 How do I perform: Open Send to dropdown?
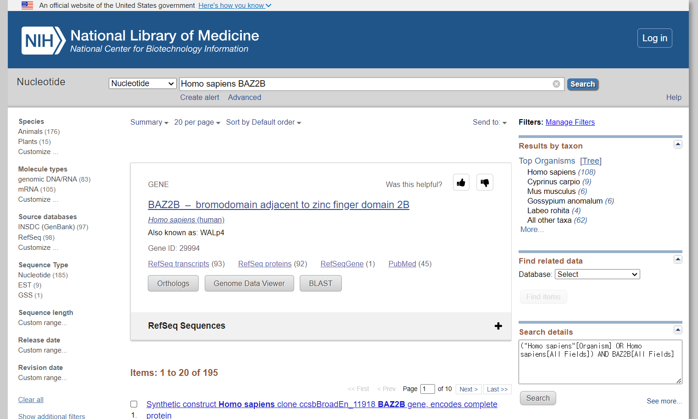490,122
